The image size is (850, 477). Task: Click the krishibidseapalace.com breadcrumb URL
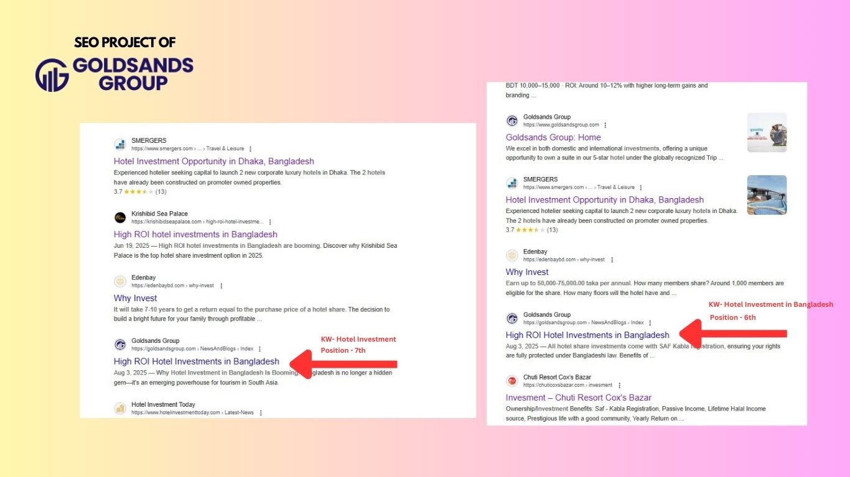click(x=197, y=222)
